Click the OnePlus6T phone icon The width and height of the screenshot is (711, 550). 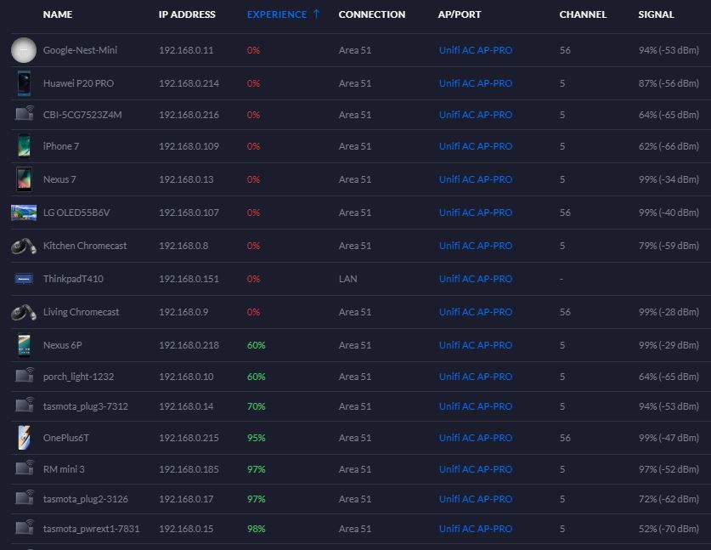(x=24, y=438)
